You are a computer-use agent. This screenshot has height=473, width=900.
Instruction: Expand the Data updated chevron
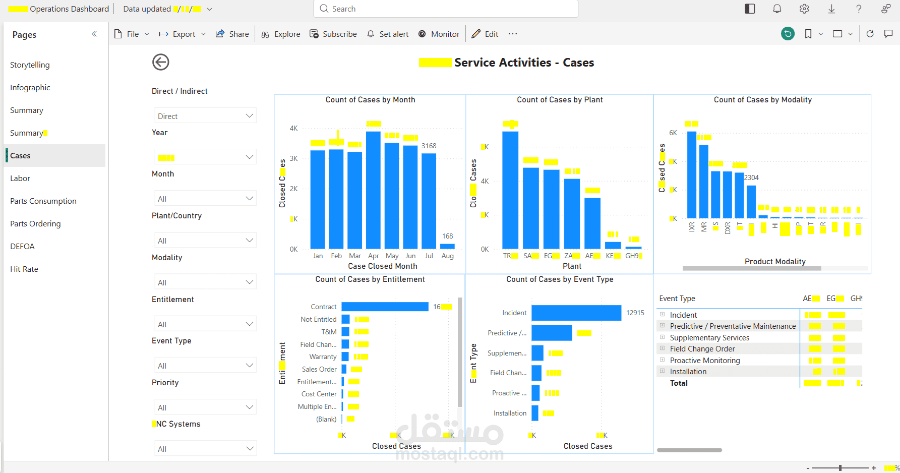[210, 9]
